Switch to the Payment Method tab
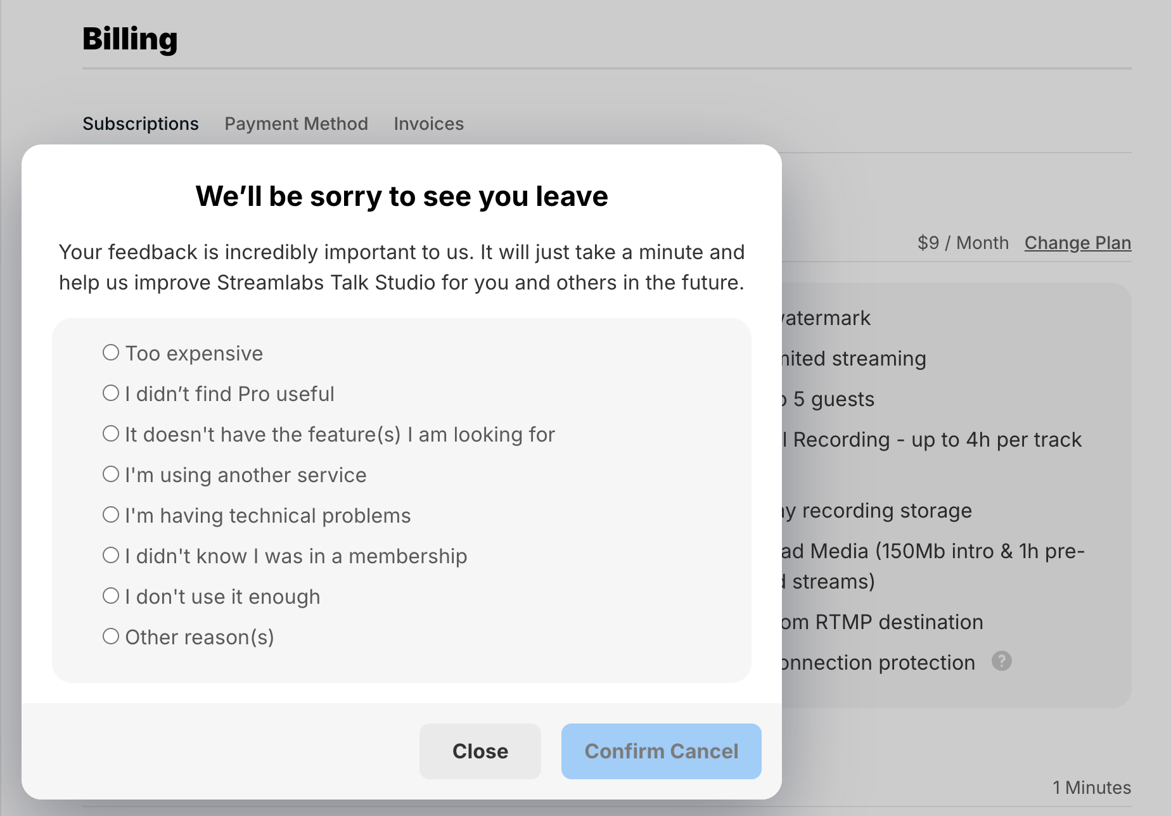 point(296,124)
